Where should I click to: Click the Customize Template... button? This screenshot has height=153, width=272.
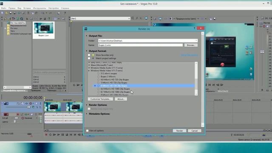100,99
